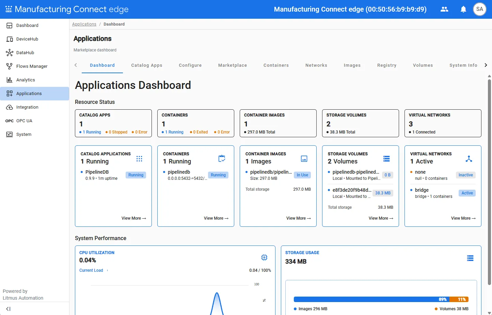View More in Catalog Applications card

(x=134, y=218)
